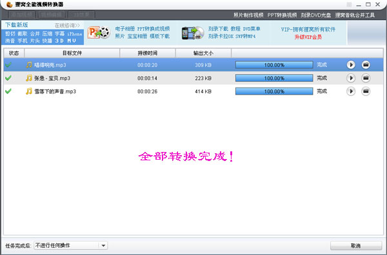Click the 刻录下载 link
The height and width of the screenshot is (255, 387).
(x=218, y=29)
